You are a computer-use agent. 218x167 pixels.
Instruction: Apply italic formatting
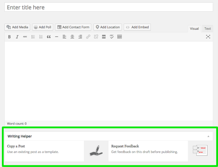coord(17,37)
